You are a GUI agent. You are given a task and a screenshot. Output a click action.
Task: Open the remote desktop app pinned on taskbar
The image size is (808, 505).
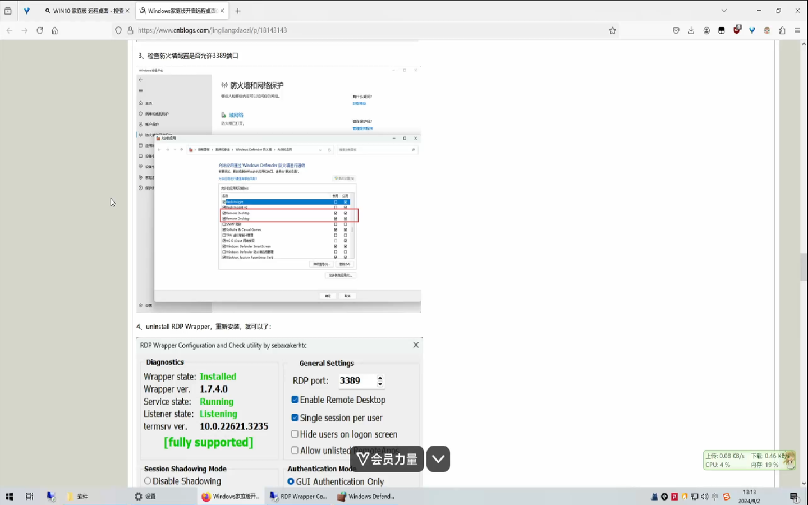(50, 496)
